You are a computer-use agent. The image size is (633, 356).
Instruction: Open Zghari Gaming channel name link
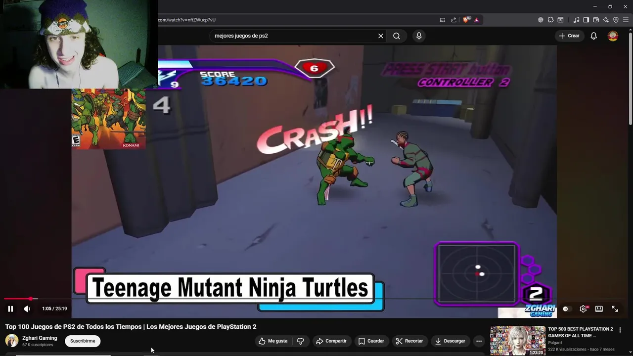(x=40, y=338)
